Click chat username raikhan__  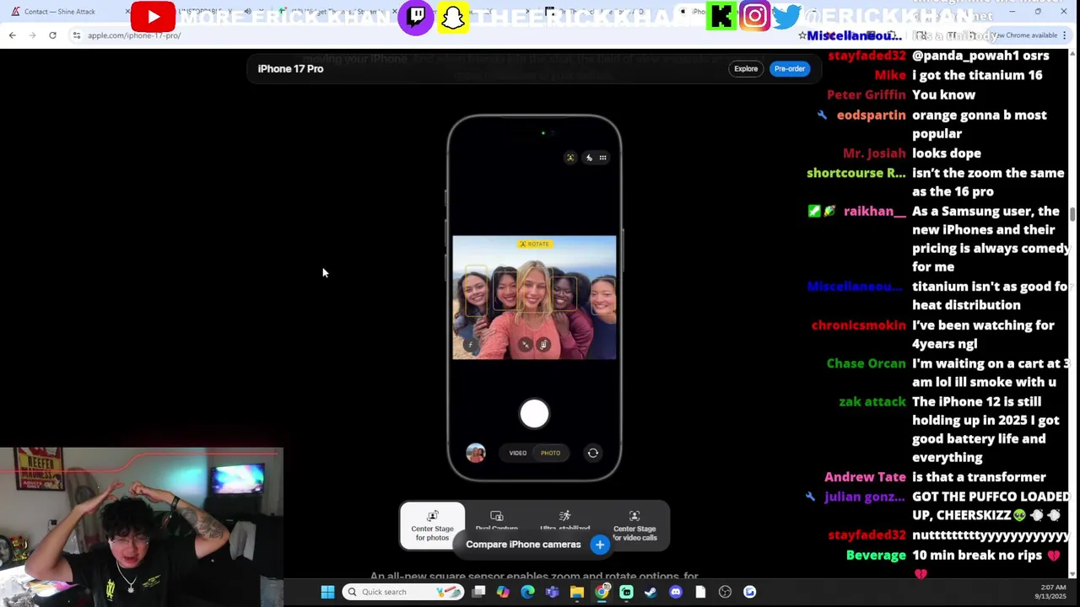[x=874, y=212]
